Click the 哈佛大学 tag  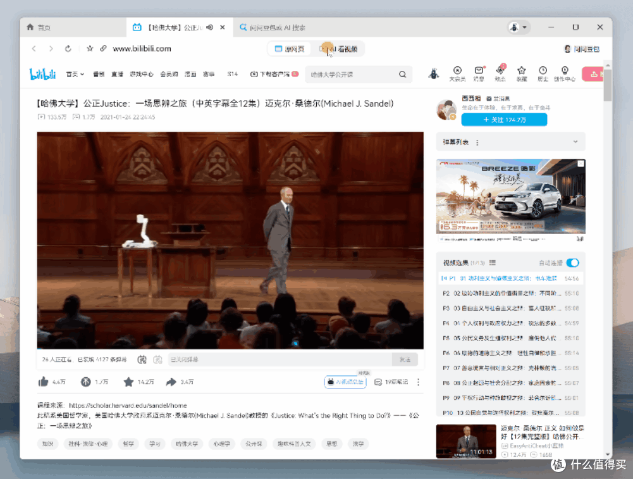point(187,444)
